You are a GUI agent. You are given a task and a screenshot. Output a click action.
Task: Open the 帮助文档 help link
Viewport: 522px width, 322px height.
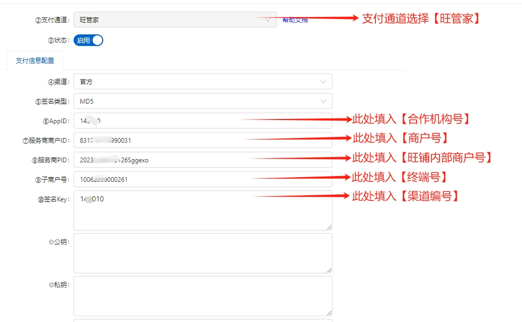295,20
